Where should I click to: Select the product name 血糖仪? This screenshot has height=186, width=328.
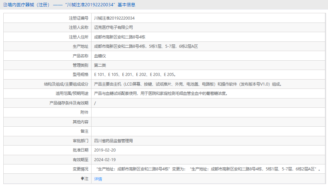100,56
